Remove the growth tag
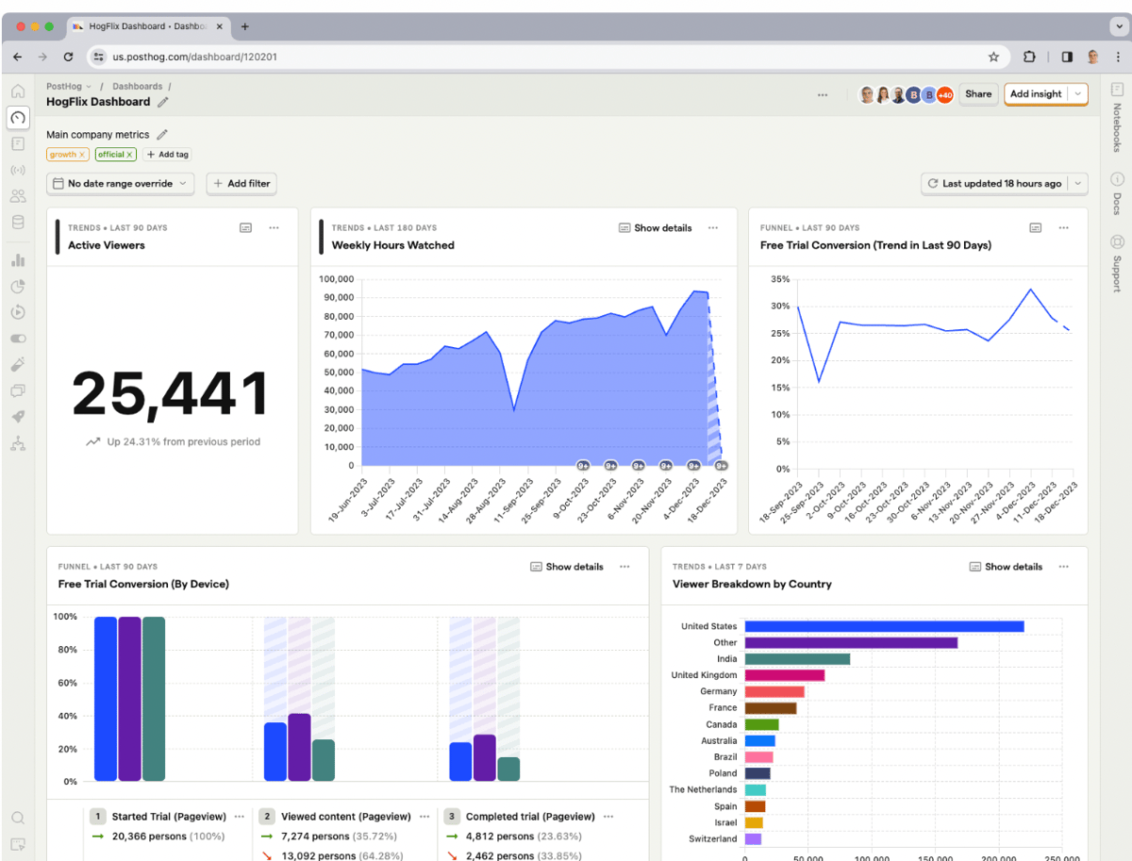 tap(82, 155)
